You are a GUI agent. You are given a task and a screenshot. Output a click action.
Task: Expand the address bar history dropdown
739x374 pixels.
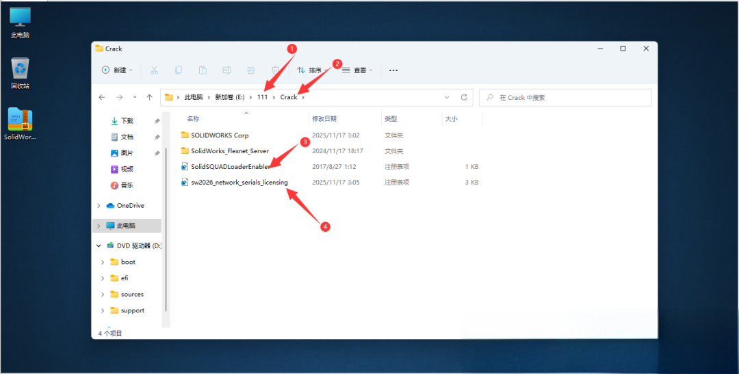[x=447, y=98]
